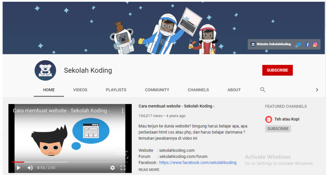326x175 pixels.
Task: Mute the video with the speaker icon
Action: pyautogui.click(x=30, y=168)
